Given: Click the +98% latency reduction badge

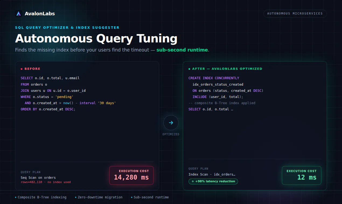Looking at the screenshot, I should click(213, 181).
